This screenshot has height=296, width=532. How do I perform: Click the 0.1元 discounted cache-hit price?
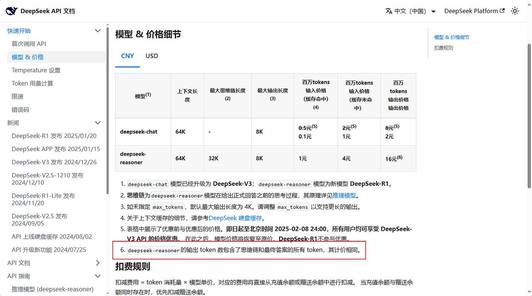coord(305,136)
